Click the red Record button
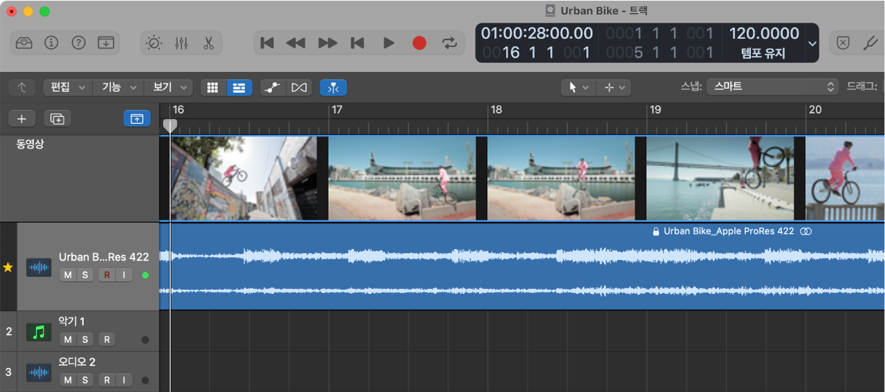This screenshot has height=392, width=885. pyautogui.click(x=419, y=43)
